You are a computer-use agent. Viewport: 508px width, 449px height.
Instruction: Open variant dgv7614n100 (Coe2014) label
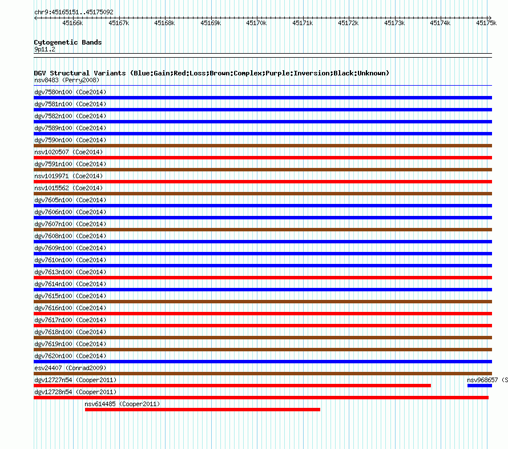(70, 284)
